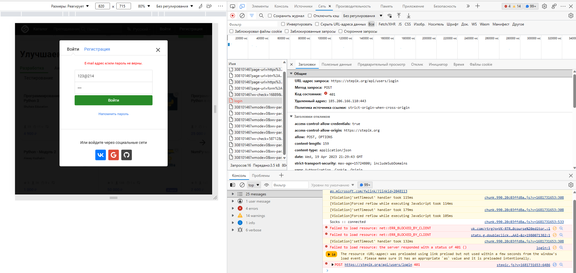
Task: Rotate device orientation icon in emulation bar
Action: (209, 6)
